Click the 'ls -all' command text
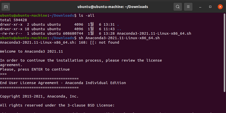Screen dimensions: 226x113 click(x=86, y=15)
